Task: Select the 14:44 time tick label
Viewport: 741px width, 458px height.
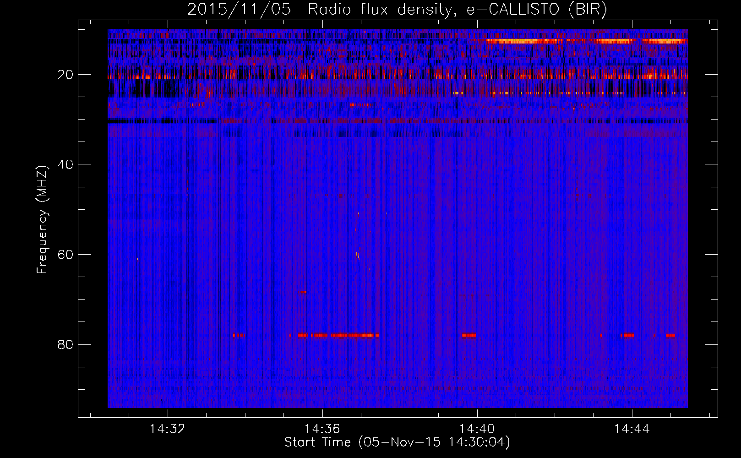Action: pyautogui.click(x=632, y=429)
